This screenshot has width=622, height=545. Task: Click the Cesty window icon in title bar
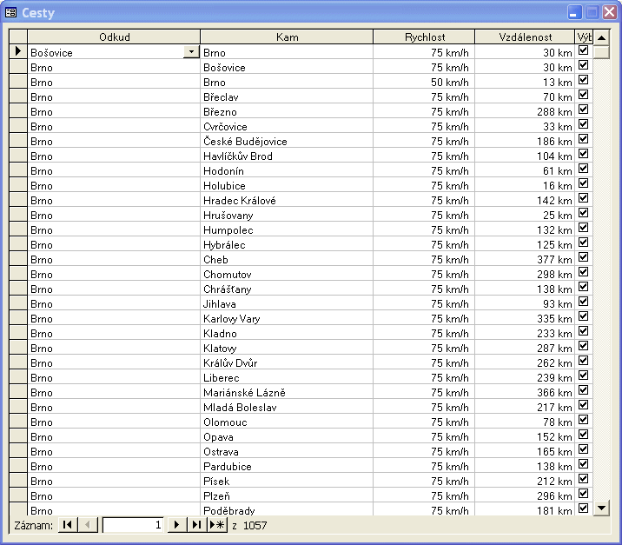tap(11, 12)
